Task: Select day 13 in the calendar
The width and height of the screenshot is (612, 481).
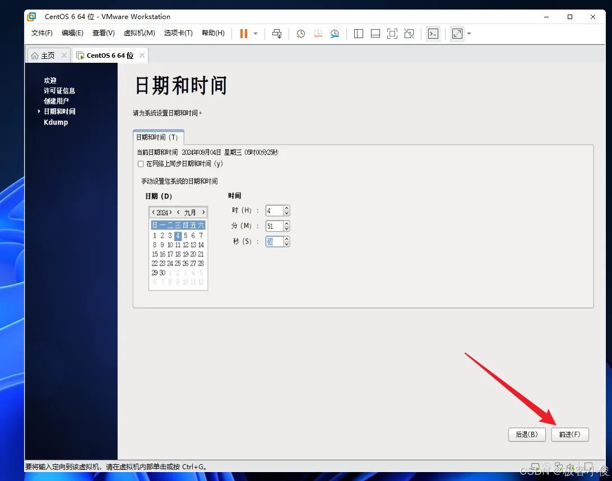Action: pyautogui.click(x=193, y=245)
